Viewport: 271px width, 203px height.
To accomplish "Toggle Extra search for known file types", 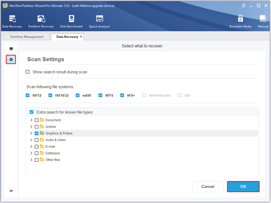I will (32, 112).
